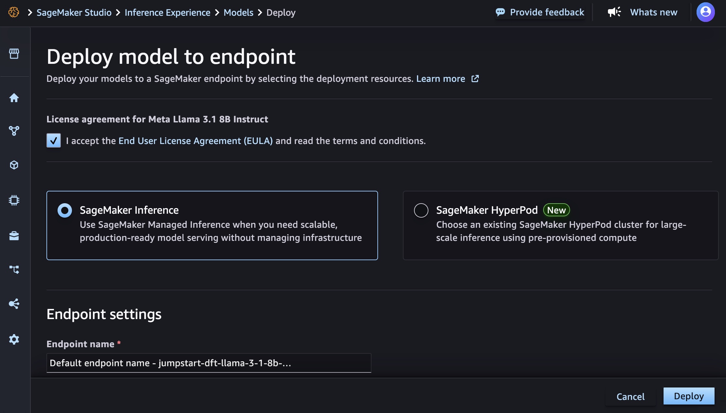Open the storefront icon in the sidebar
This screenshot has width=726, height=413.
[14, 54]
